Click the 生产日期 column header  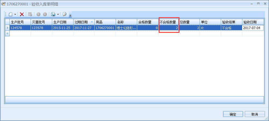[x=63, y=22]
